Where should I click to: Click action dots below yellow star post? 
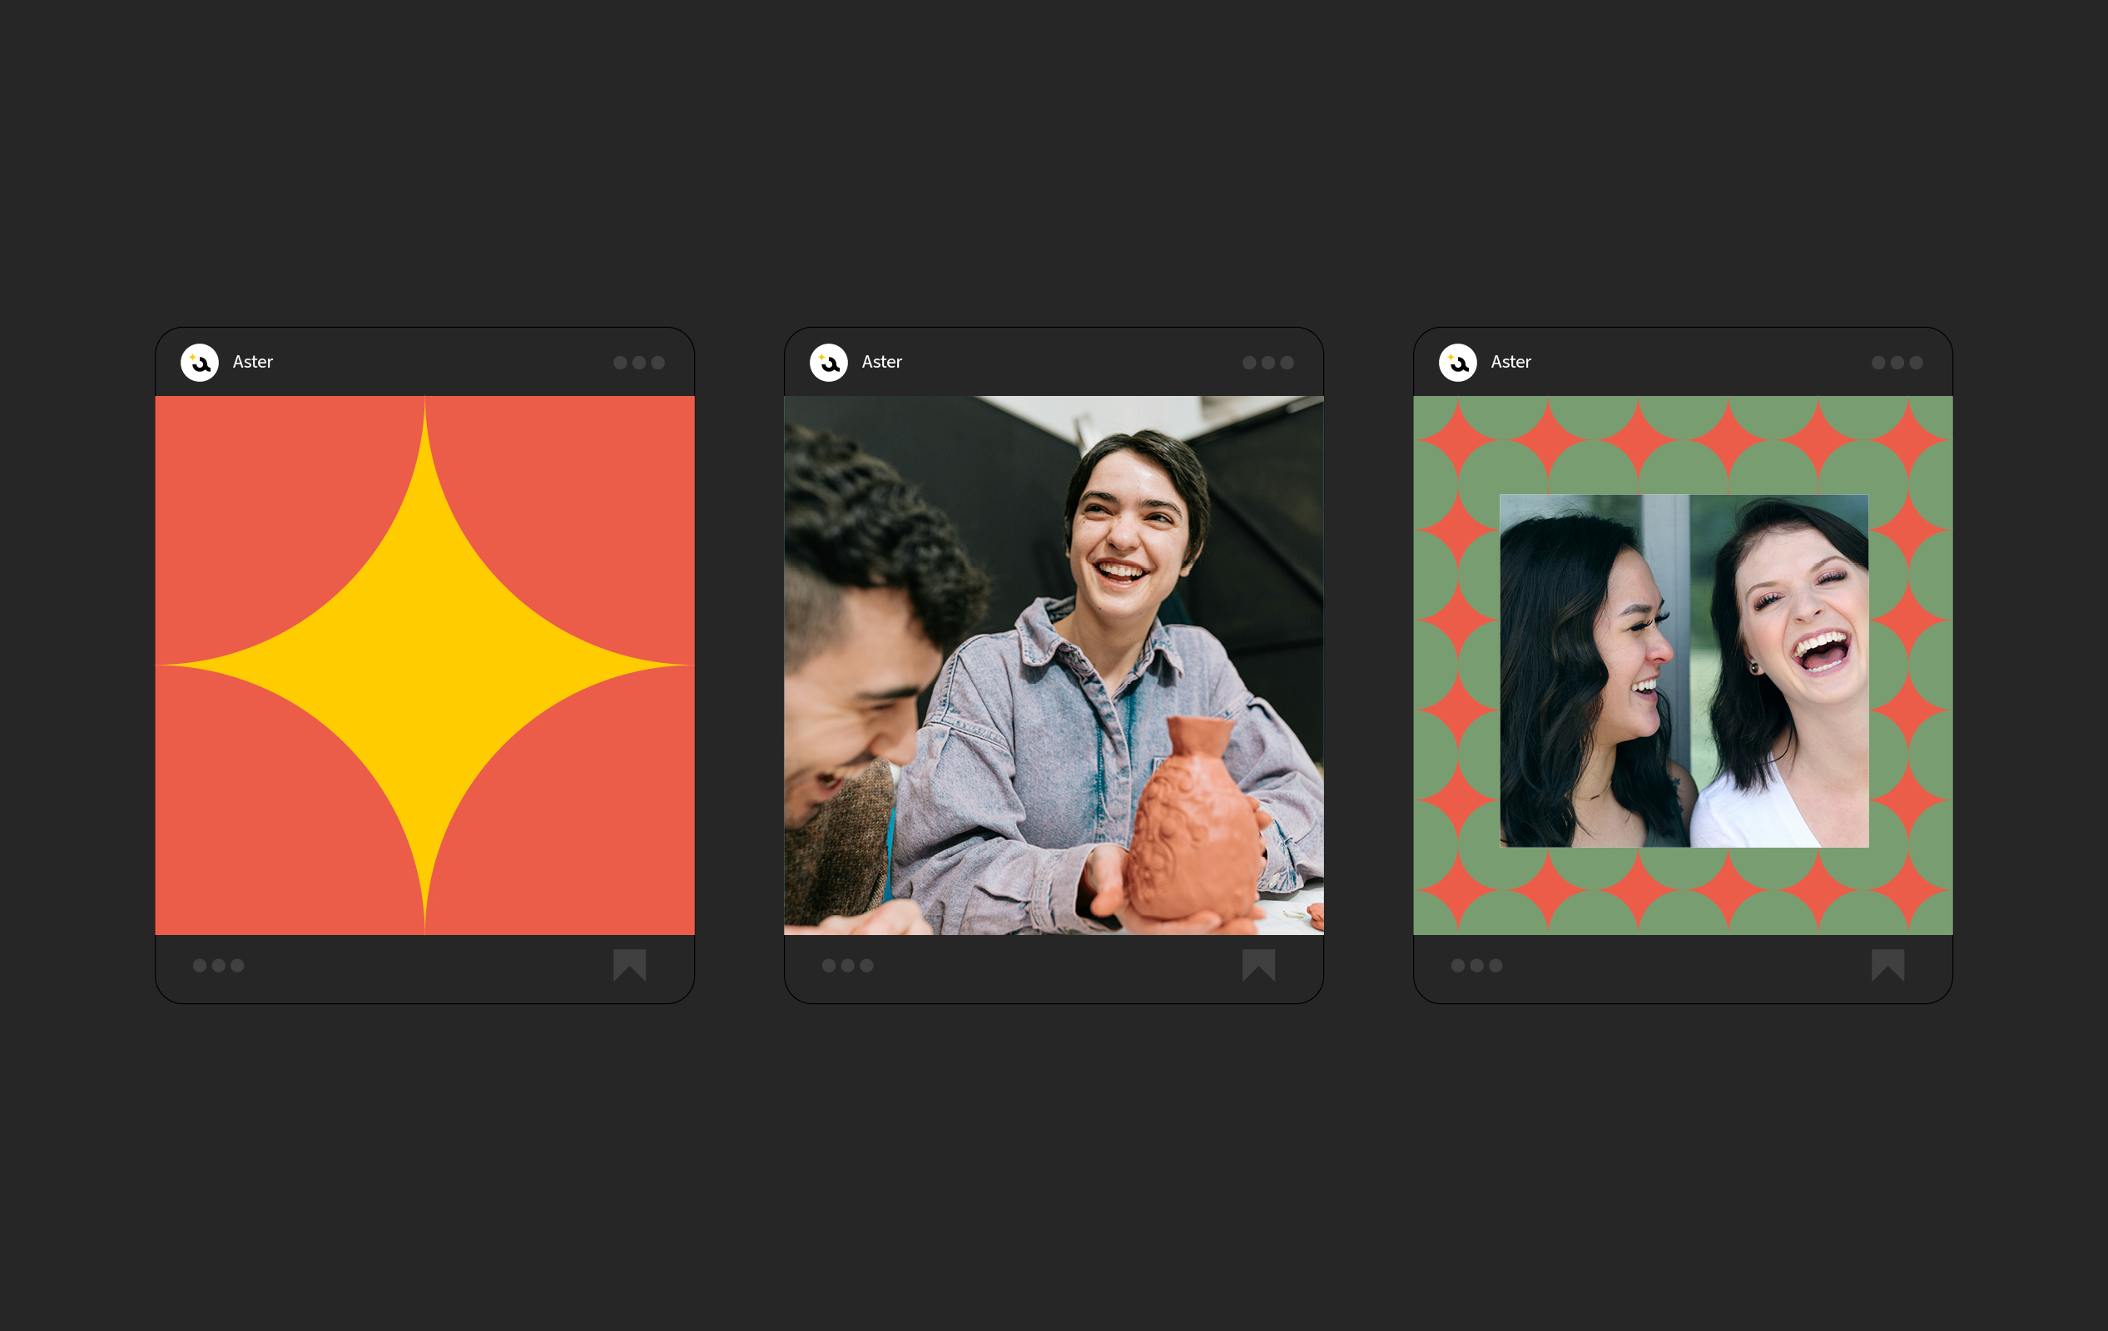coord(219,965)
